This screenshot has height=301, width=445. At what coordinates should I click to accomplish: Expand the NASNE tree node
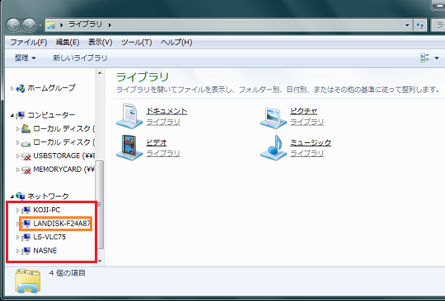tap(17, 251)
